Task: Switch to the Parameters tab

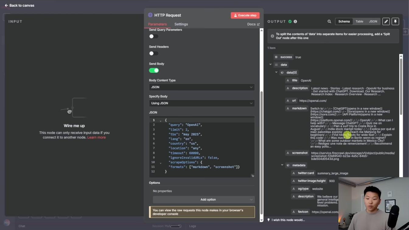Action: coord(157,24)
